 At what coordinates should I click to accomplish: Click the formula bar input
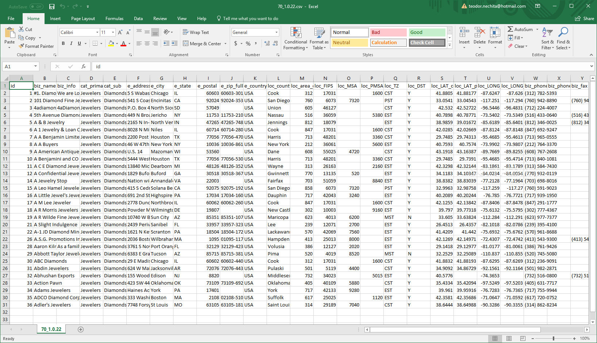[340, 66]
